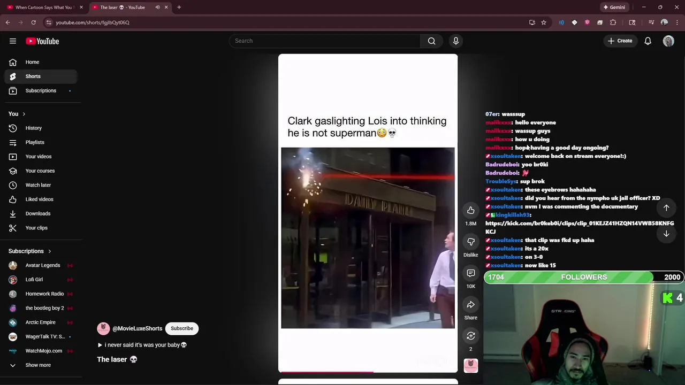
Task: Open the sound thumbnail below Remix
Action: point(471,365)
